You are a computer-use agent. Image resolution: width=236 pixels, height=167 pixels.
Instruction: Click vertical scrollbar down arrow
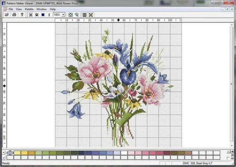[x=232, y=146]
